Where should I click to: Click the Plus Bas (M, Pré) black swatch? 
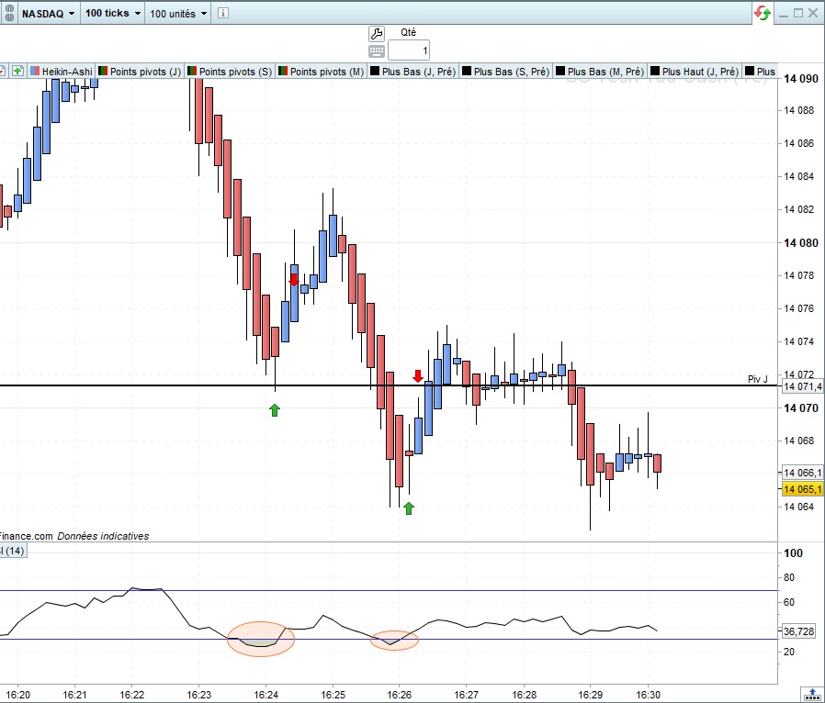pos(560,71)
